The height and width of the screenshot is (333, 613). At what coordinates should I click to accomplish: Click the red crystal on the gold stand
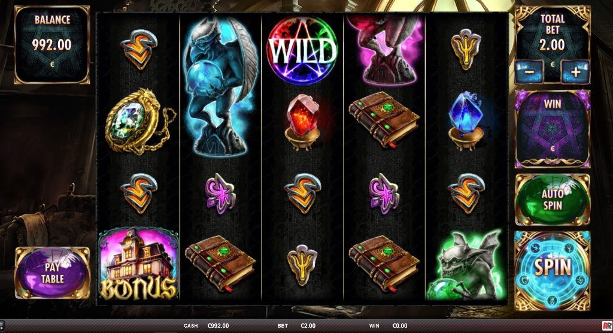tap(302, 122)
